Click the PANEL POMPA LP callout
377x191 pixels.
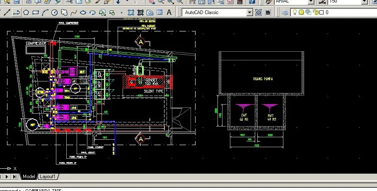(68, 163)
